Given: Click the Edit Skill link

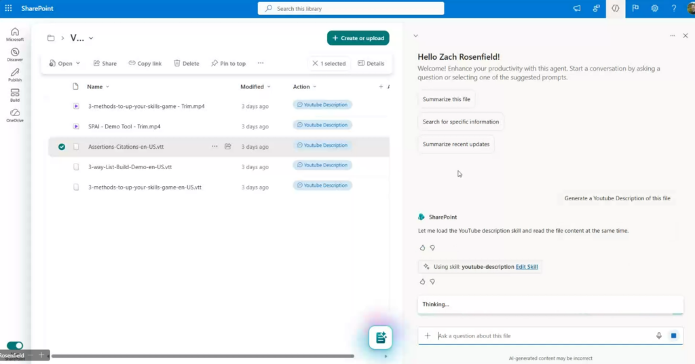Looking at the screenshot, I should pyautogui.click(x=527, y=267).
